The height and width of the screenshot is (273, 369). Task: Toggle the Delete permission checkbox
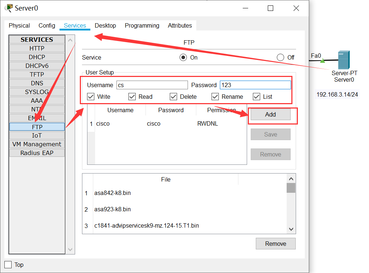(x=173, y=97)
